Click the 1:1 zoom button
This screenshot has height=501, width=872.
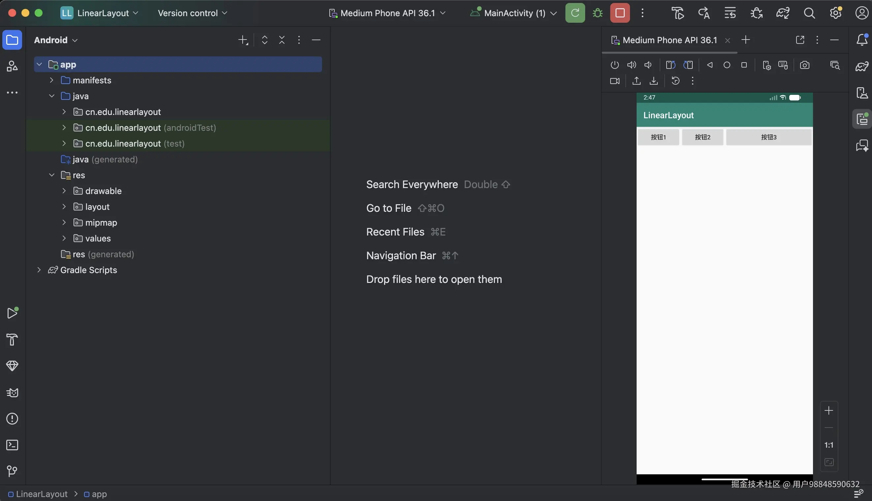pyautogui.click(x=828, y=445)
